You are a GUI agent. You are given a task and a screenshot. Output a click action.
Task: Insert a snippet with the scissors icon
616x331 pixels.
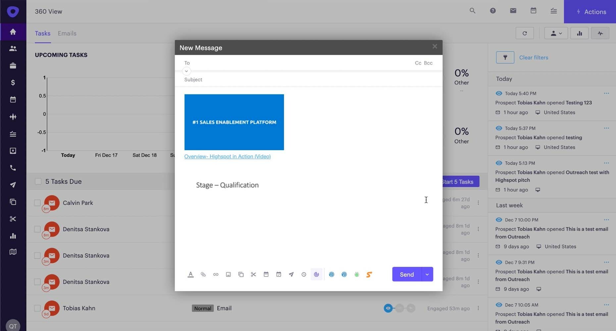[253, 274]
